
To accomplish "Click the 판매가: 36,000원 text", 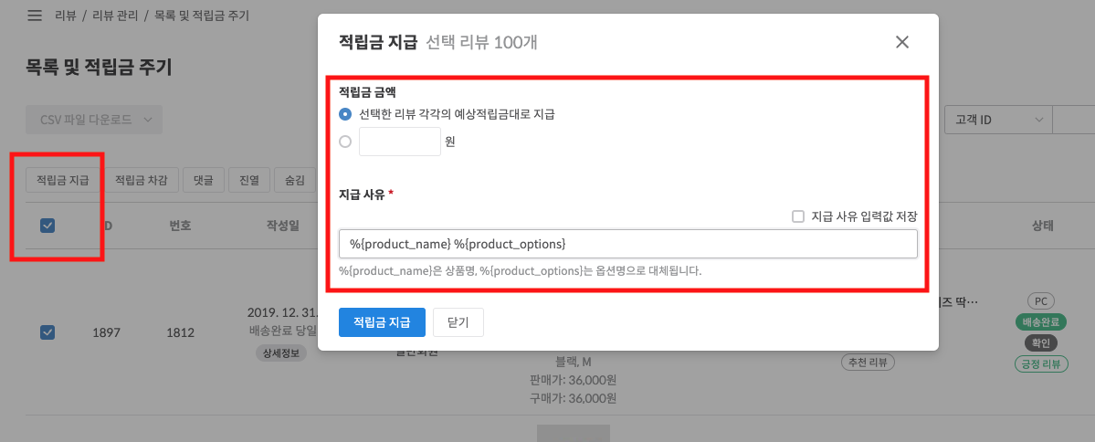I will click(574, 380).
